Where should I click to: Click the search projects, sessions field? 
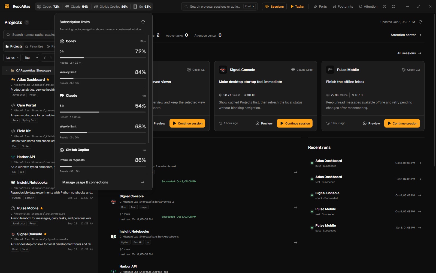coord(219,7)
